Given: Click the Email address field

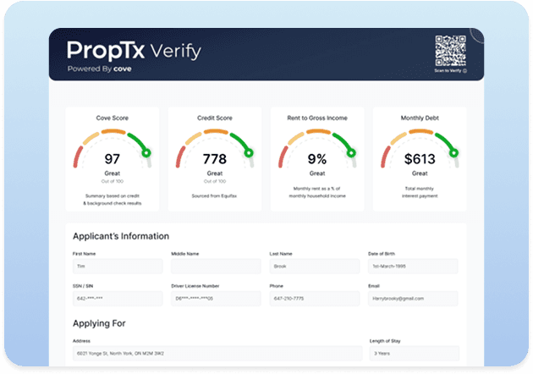Looking at the screenshot, I should click(412, 299).
